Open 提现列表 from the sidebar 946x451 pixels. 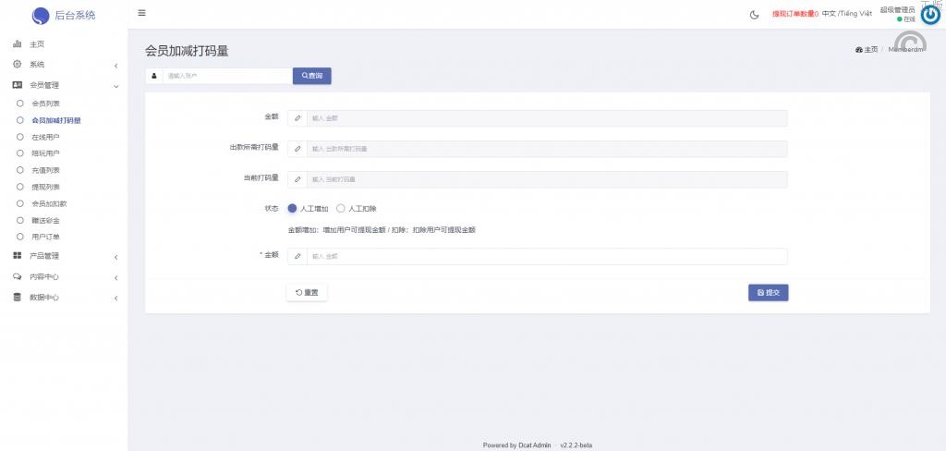tap(45, 187)
